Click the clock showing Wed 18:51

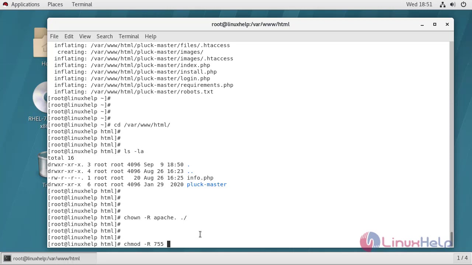(419, 4)
